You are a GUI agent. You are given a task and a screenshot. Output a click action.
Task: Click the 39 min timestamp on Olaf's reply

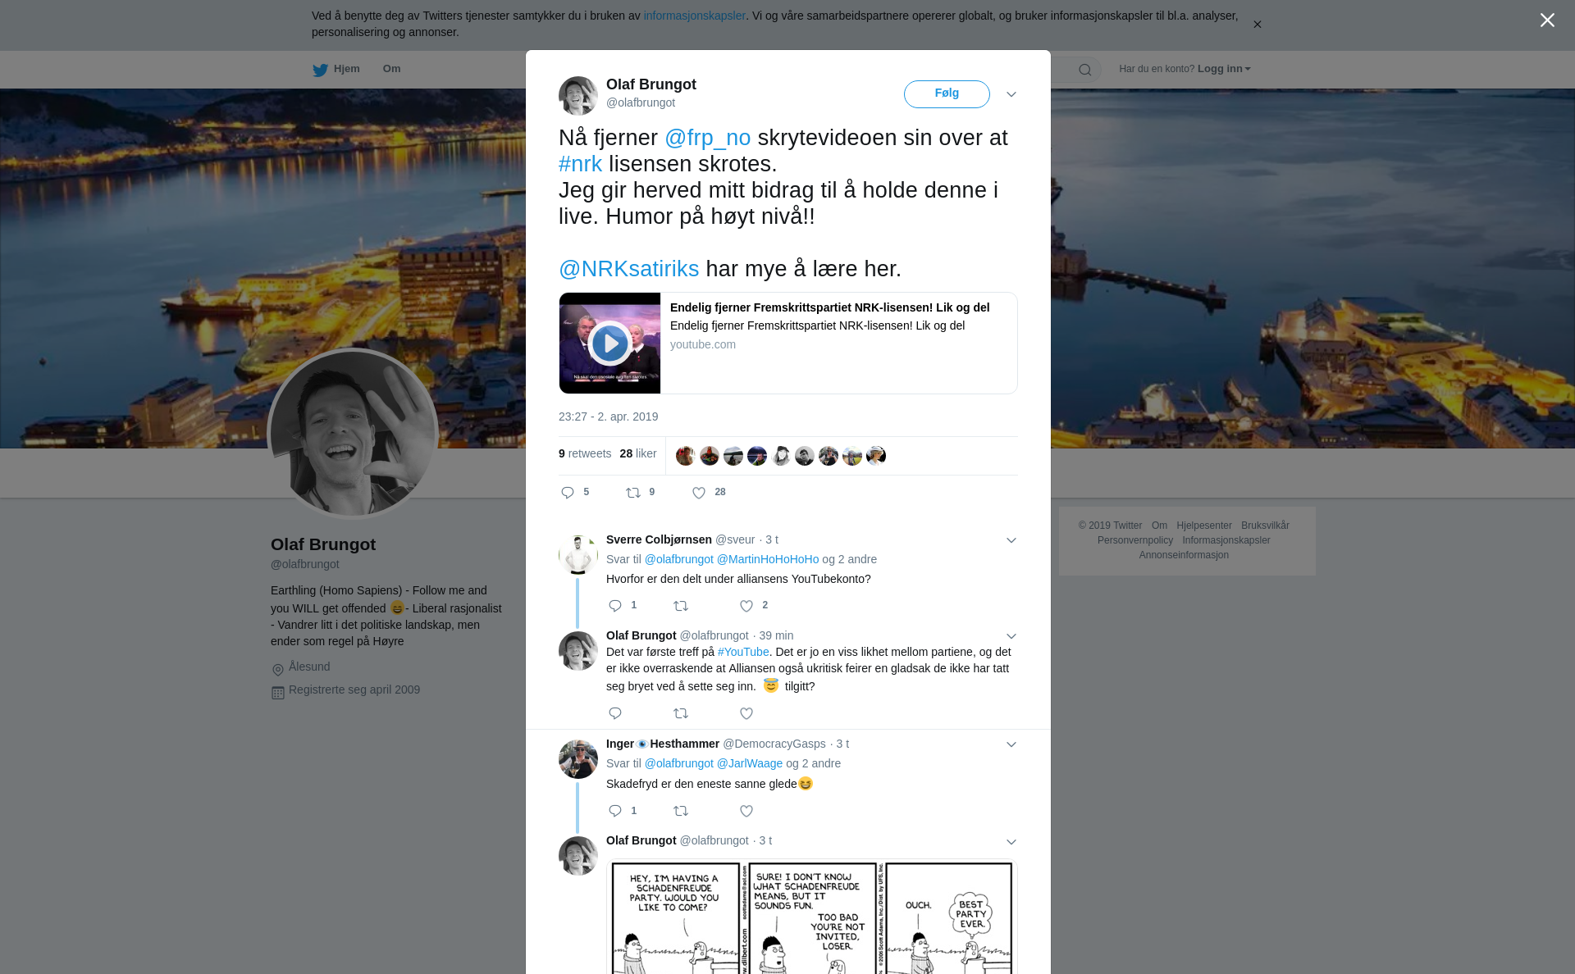pyautogui.click(x=776, y=635)
